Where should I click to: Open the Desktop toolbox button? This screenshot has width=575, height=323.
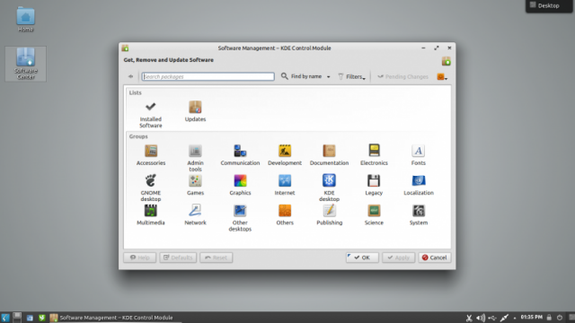tap(549, 6)
